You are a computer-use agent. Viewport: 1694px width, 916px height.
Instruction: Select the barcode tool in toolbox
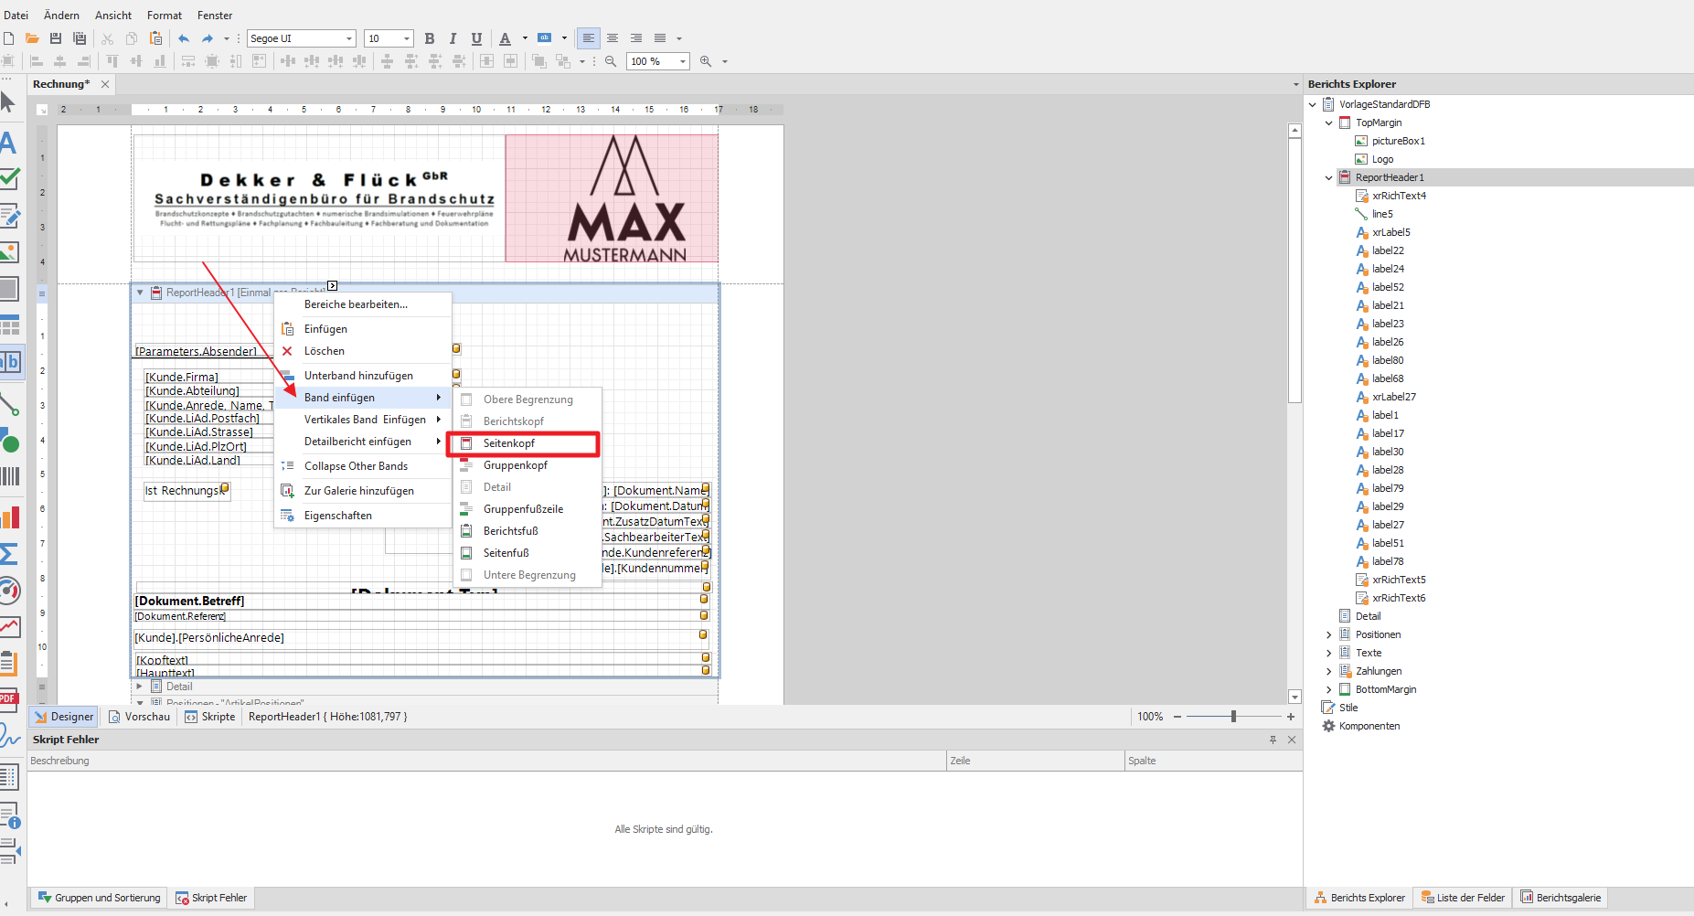(x=10, y=476)
